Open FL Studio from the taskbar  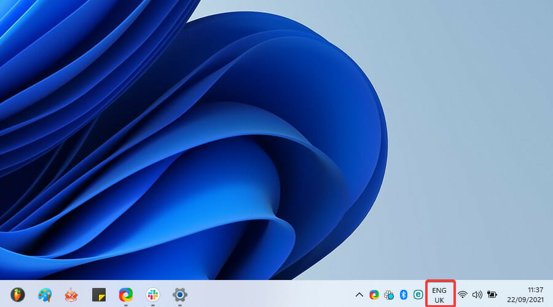(18, 294)
